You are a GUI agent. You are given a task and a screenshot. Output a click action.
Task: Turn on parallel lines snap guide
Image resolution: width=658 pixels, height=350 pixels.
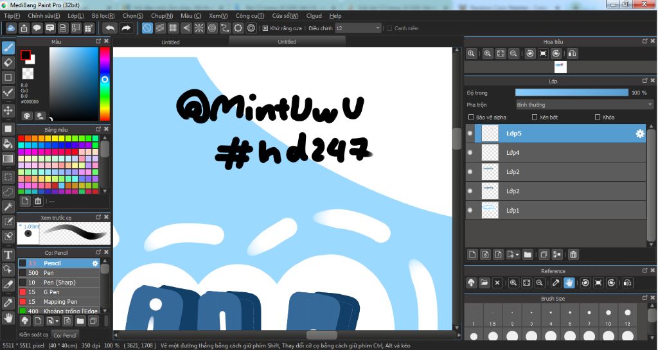pyautogui.click(x=160, y=28)
